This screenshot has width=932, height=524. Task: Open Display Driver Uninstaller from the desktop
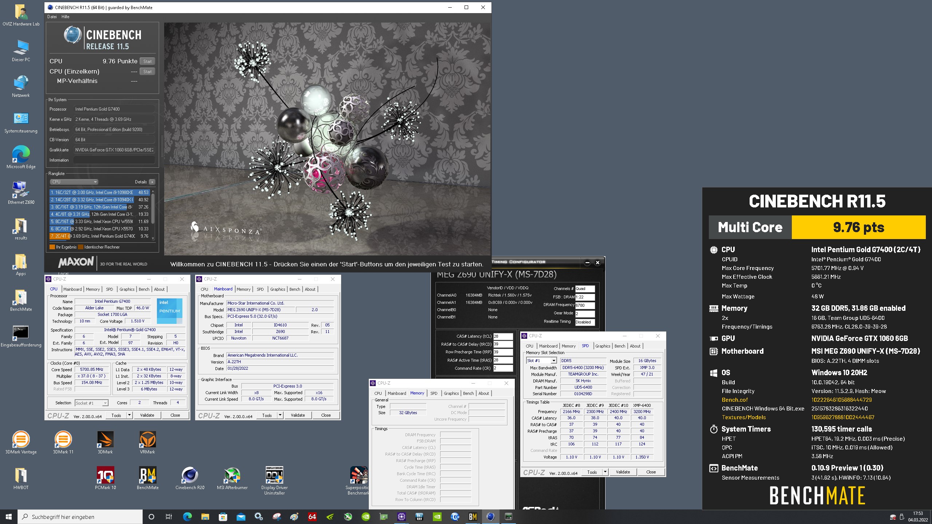click(x=274, y=480)
